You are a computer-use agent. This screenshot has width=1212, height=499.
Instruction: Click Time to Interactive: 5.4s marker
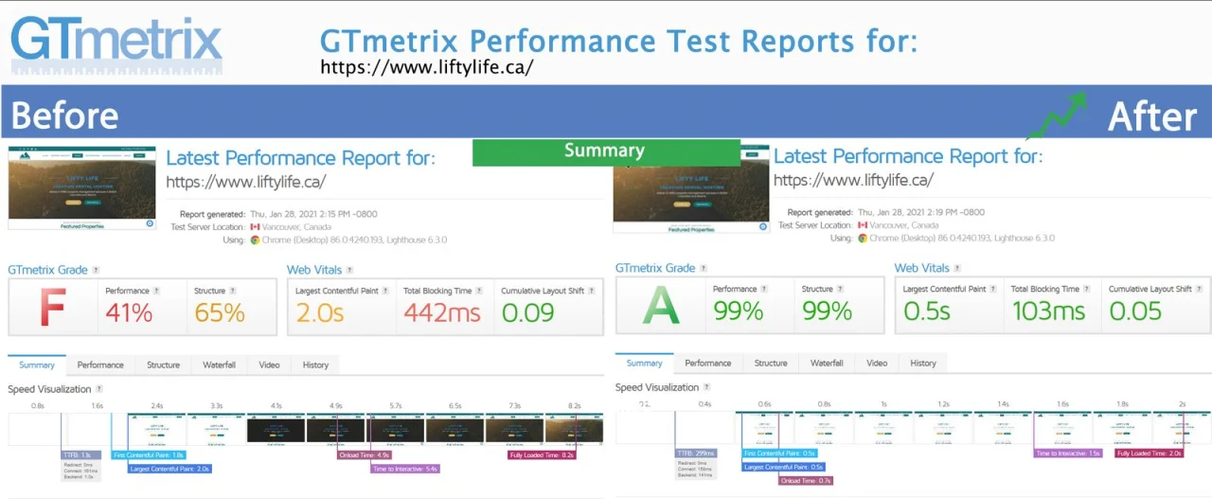tap(405, 469)
